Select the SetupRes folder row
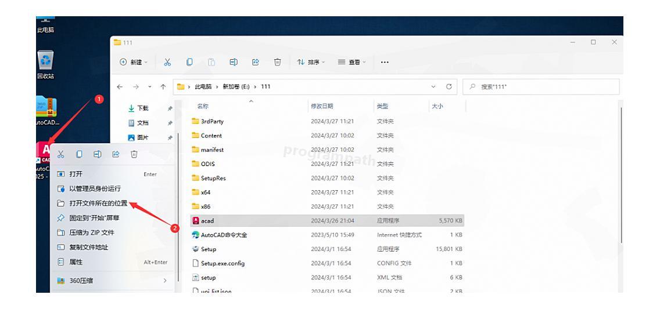 327,178
